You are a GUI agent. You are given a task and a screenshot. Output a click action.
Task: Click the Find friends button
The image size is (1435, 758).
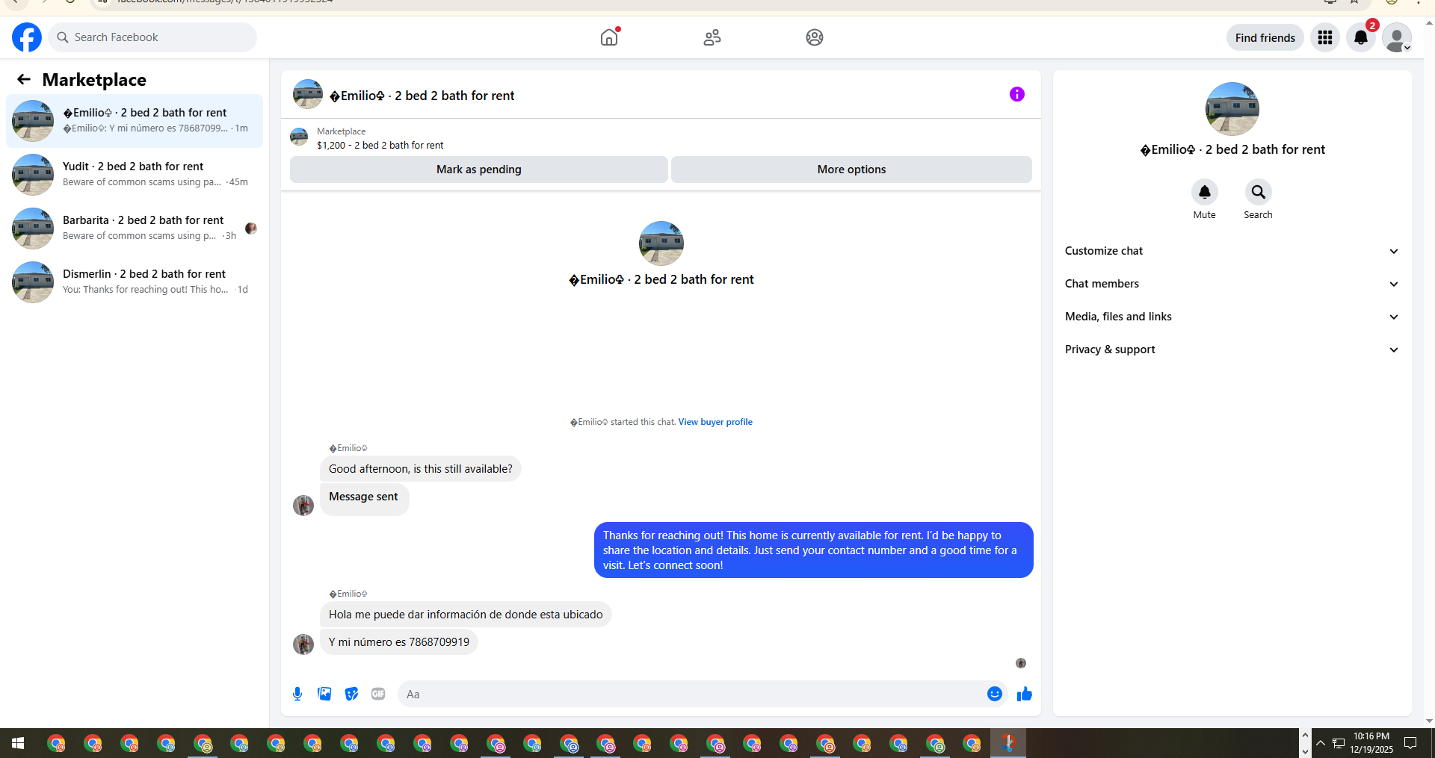[x=1265, y=37]
